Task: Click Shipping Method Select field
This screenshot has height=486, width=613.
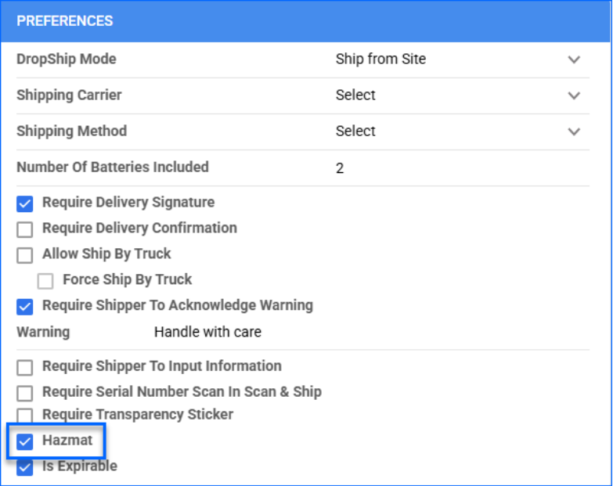Action: [x=355, y=131]
